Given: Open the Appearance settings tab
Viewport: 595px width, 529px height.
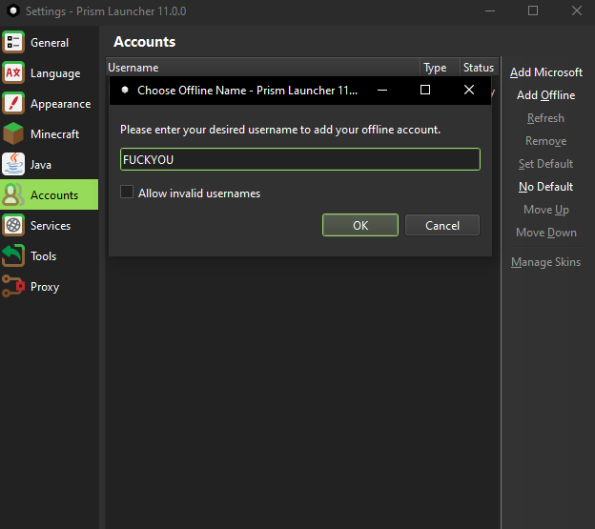Looking at the screenshot, I should pos(50,103).
